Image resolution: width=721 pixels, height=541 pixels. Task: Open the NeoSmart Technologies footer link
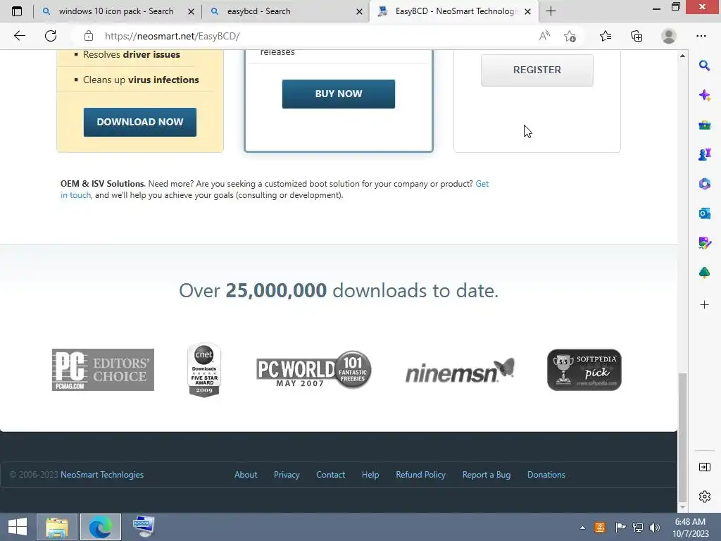[102, 475]
